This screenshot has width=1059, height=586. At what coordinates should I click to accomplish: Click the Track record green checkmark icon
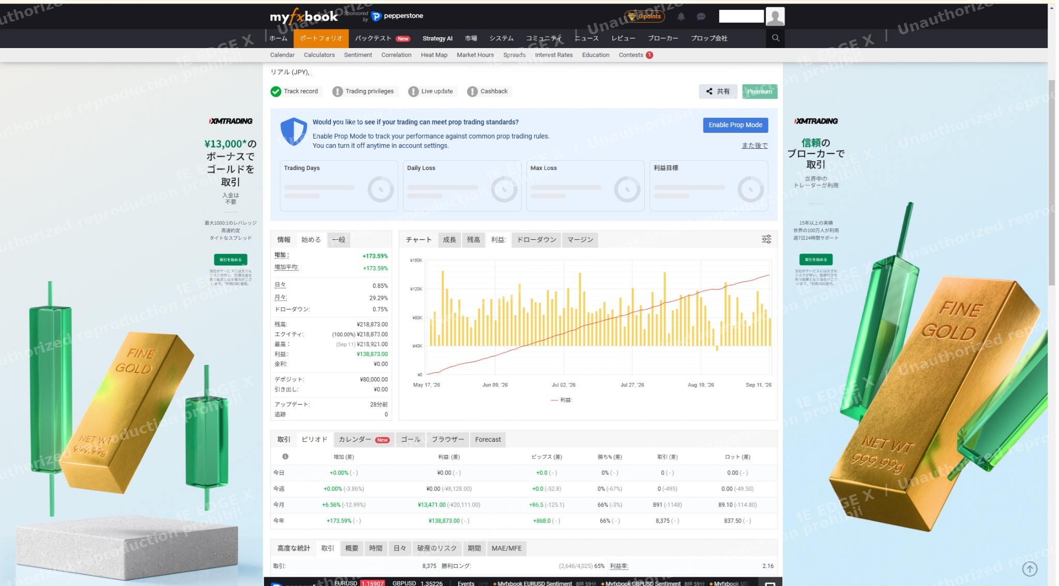pos(276,91)
